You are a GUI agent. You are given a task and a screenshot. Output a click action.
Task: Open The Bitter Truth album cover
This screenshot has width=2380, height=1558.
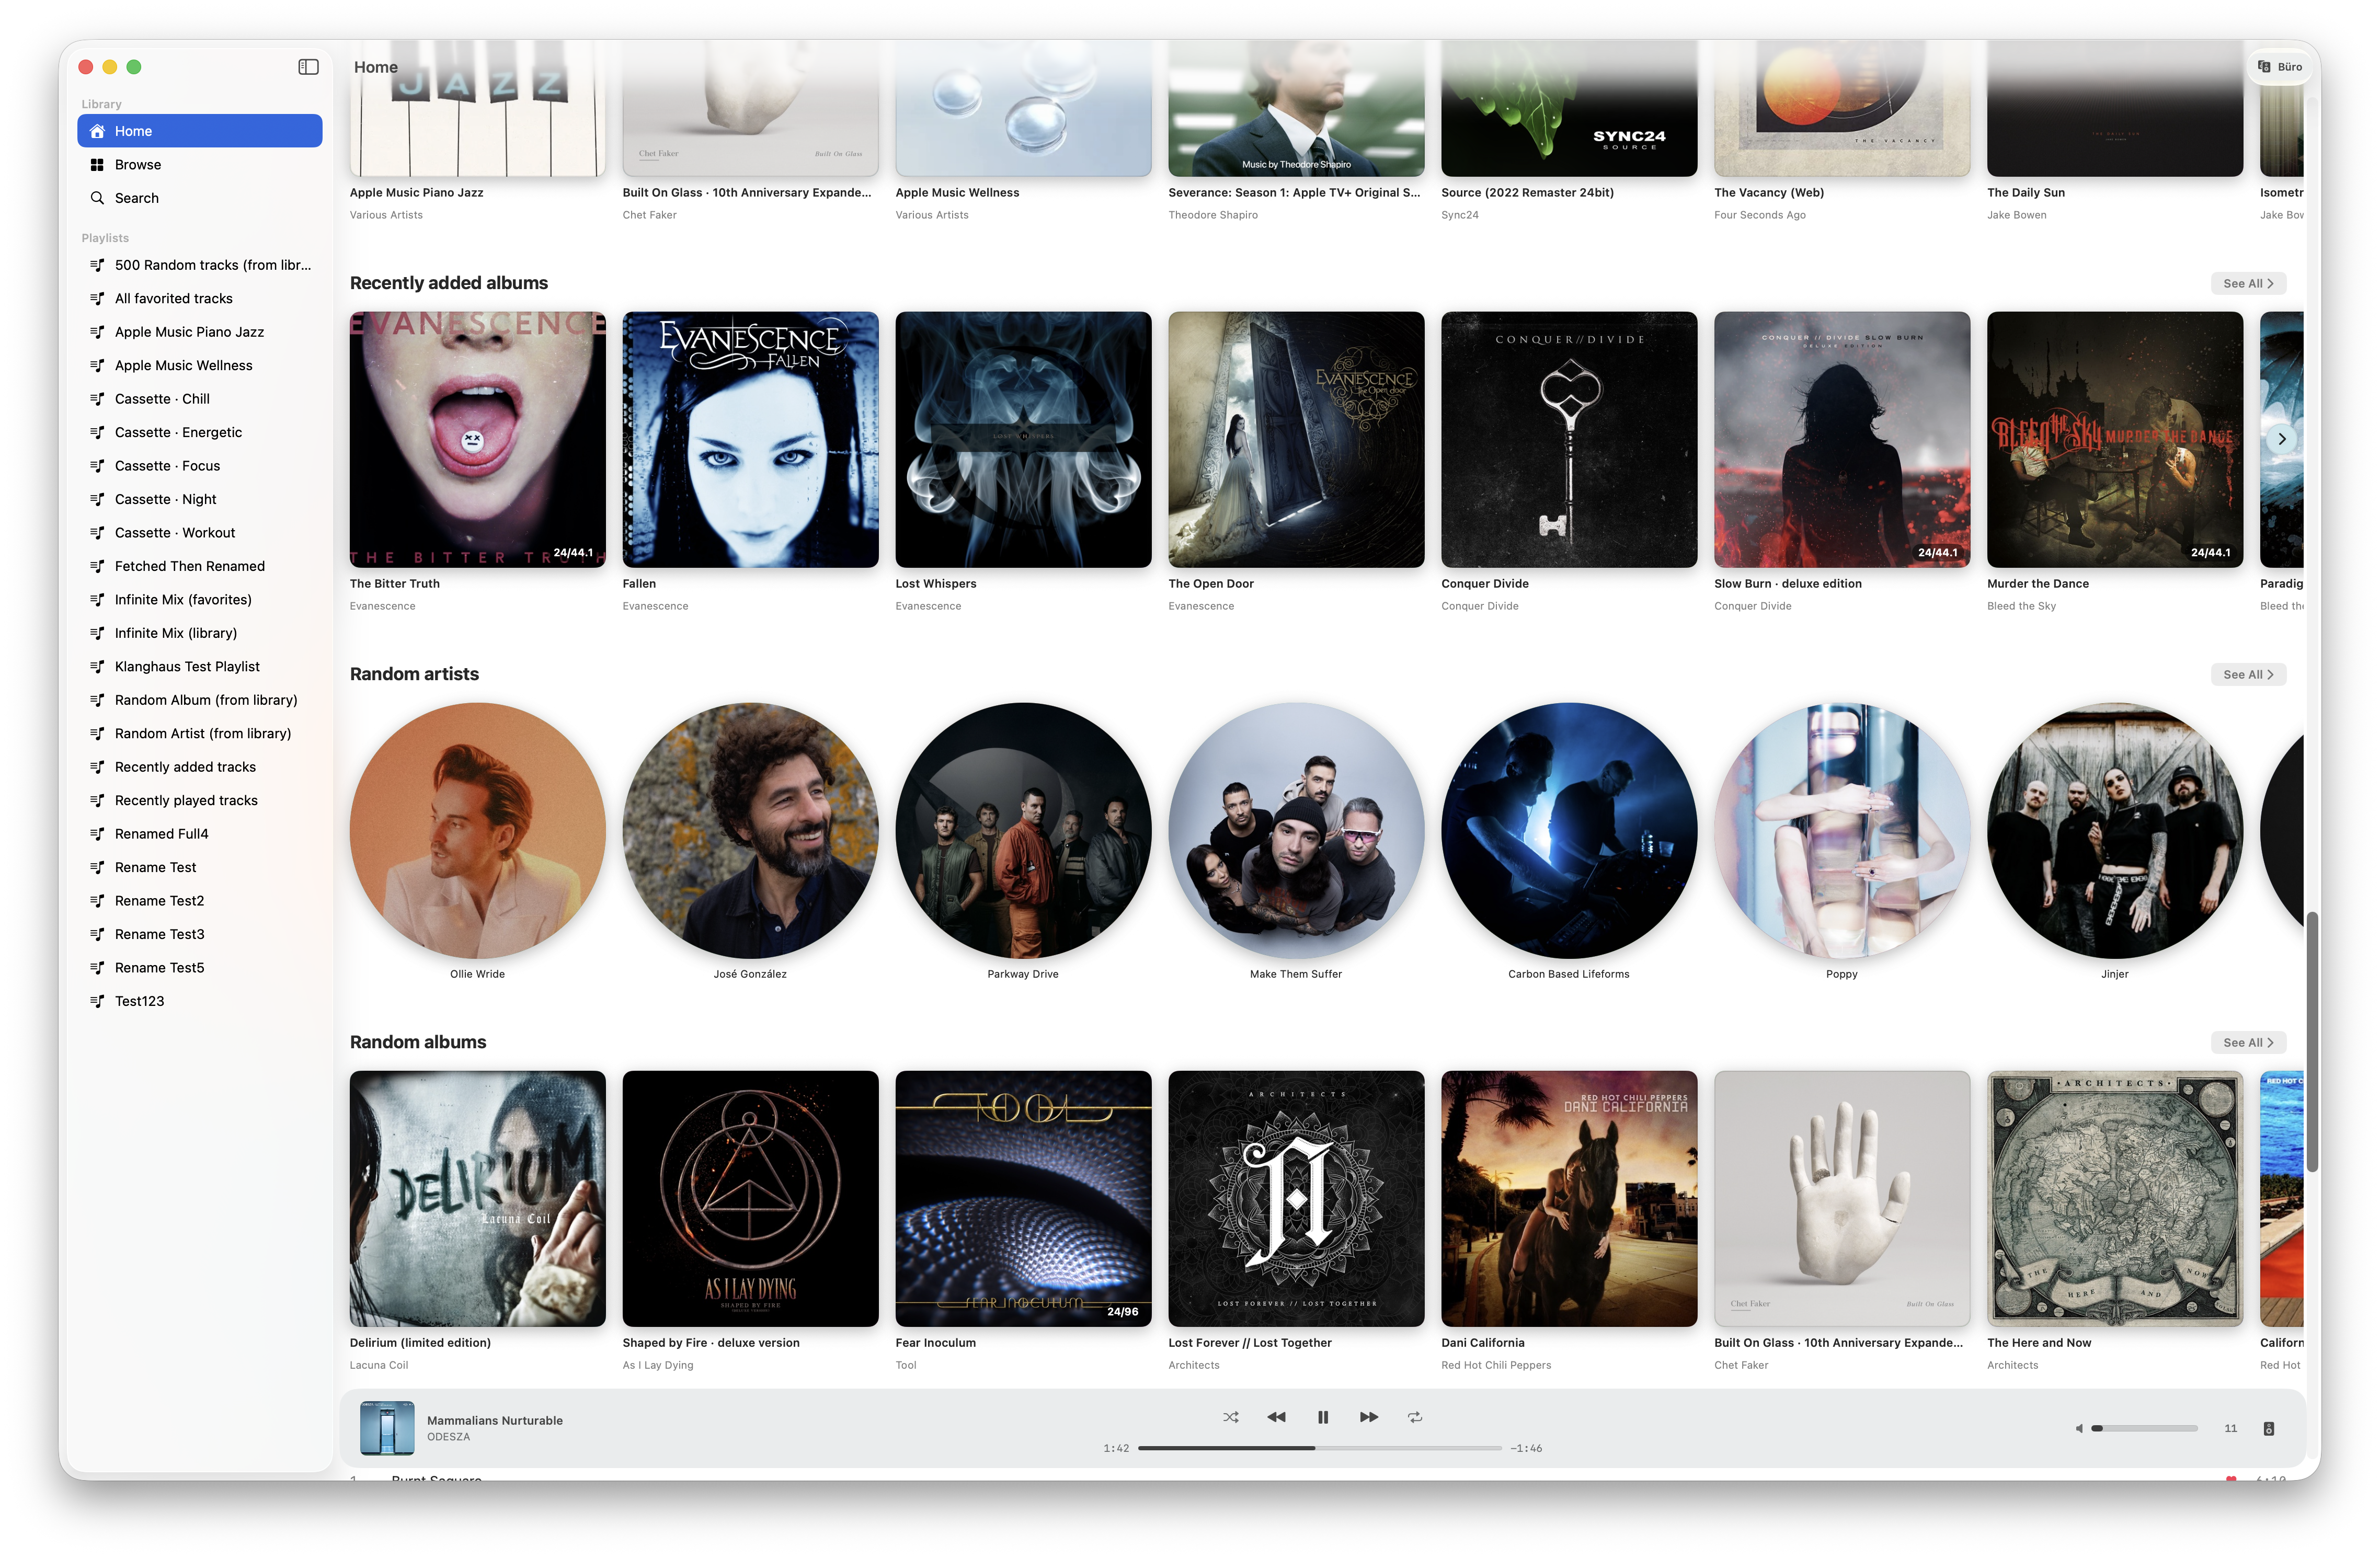pyautogui.click(x=477, y=440)
